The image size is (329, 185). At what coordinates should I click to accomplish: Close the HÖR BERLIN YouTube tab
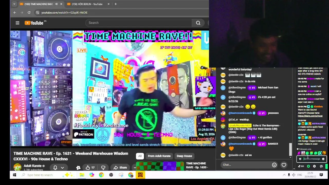(x=108, y=4)
